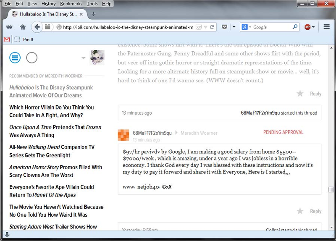
Task: Expand the Adblock Plus dropdown arrow
Action: [313, 27]
